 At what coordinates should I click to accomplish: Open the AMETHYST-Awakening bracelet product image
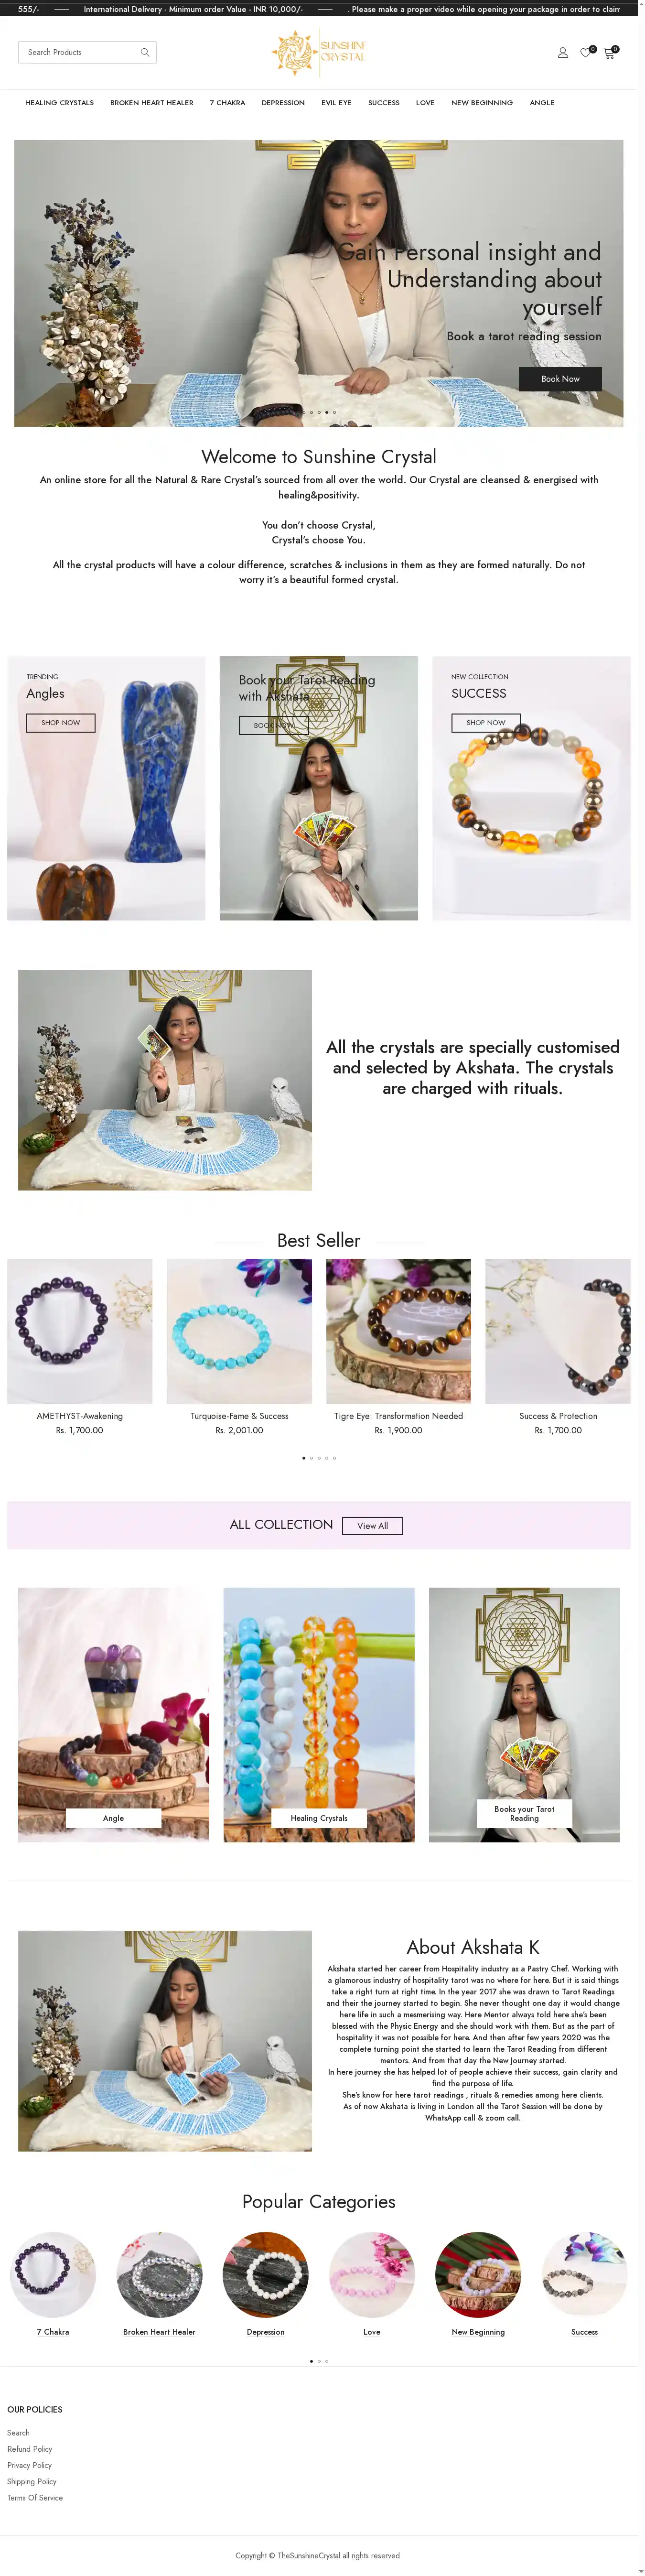point(80,1331)
